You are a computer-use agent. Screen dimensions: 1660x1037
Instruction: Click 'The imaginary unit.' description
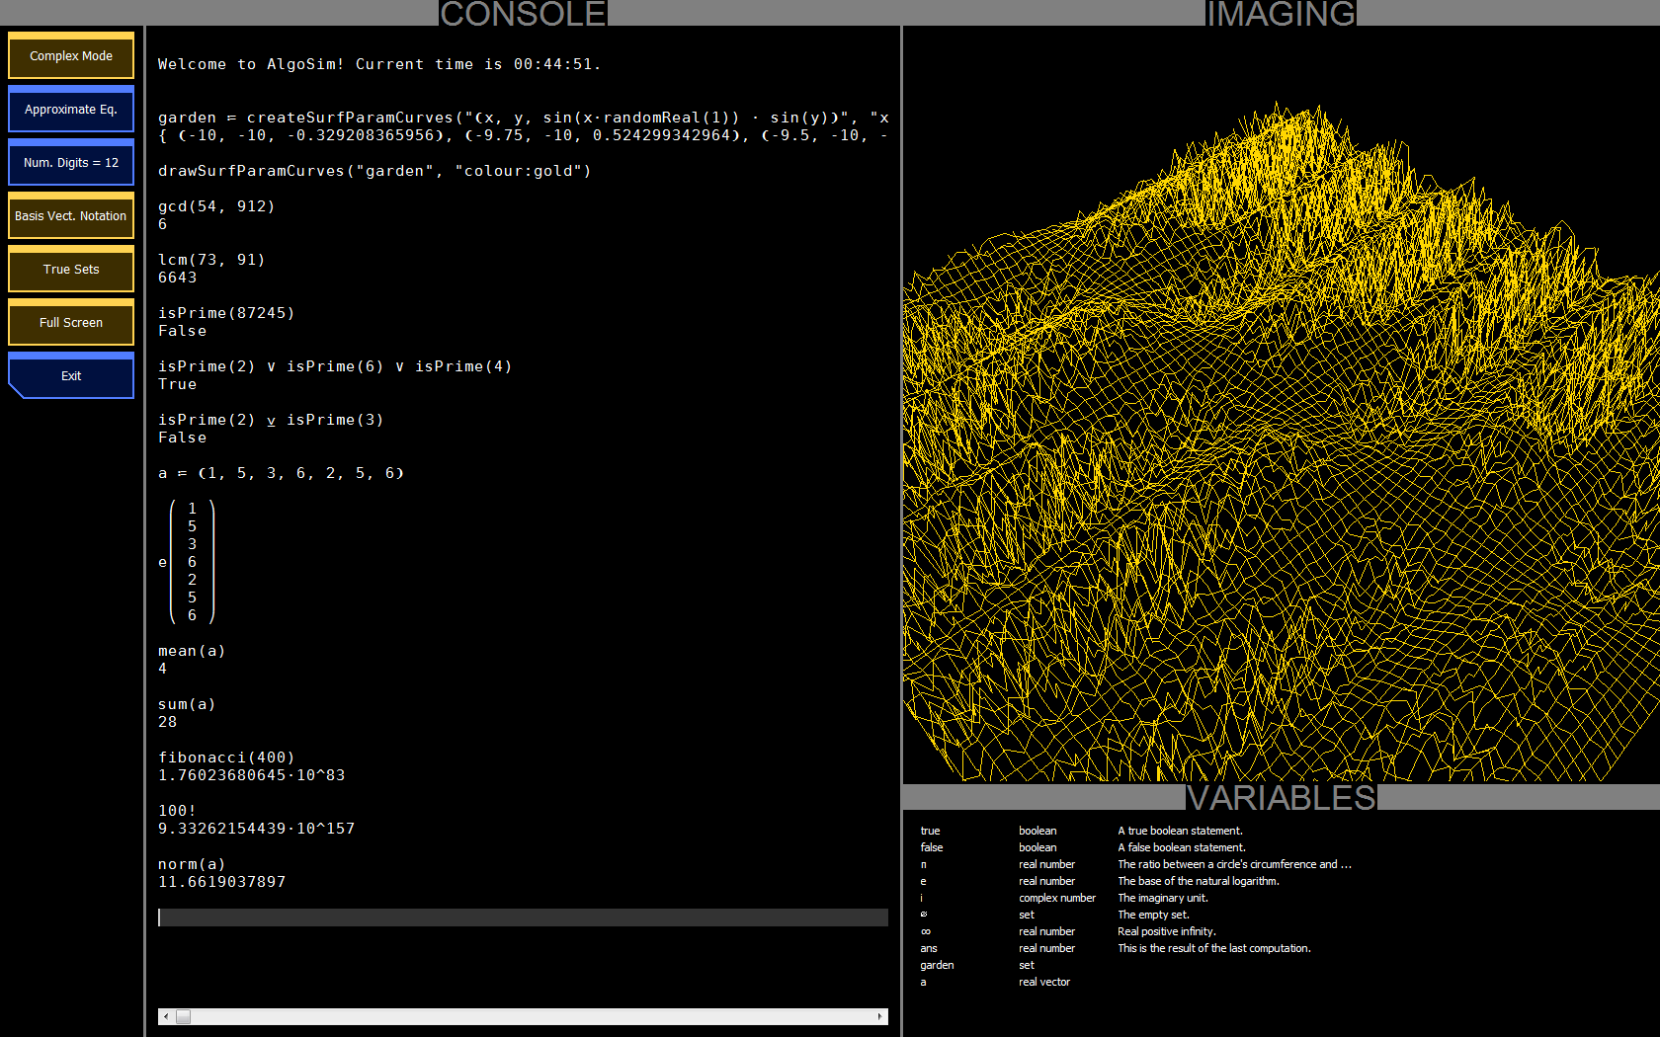pyautogui.click(x=1162, y=898)
